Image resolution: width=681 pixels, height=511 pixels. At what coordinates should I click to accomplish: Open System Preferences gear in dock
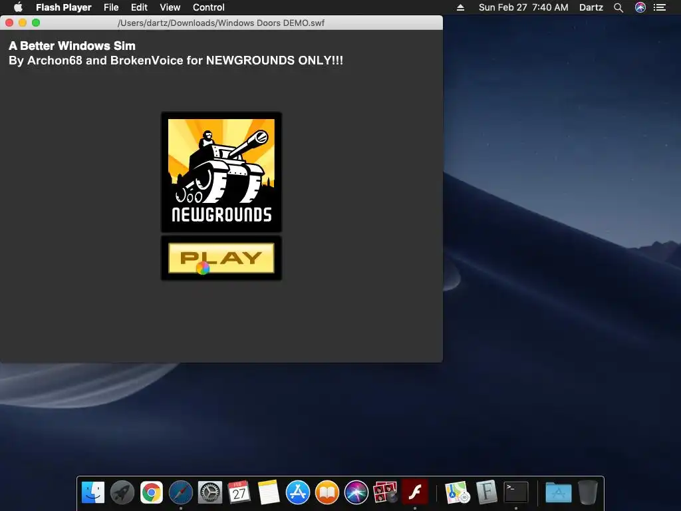209,492
